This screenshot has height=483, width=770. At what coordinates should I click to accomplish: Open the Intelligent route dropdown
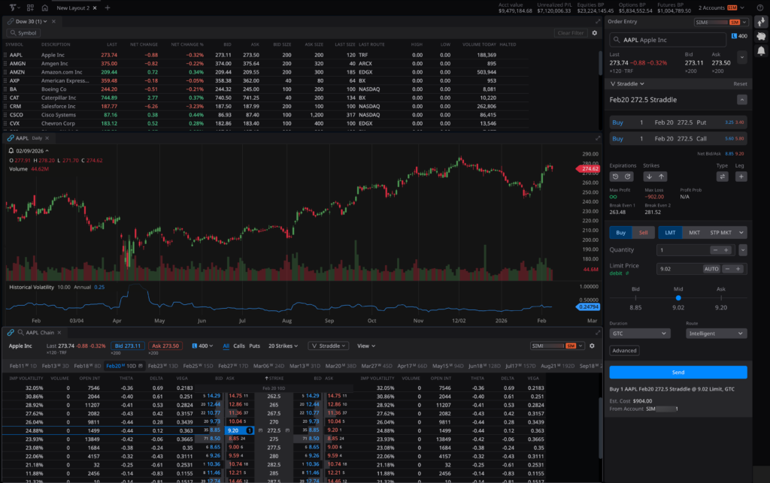point(715,333)
